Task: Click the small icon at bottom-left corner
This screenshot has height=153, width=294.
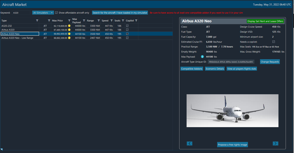Action: pos(2,149)
